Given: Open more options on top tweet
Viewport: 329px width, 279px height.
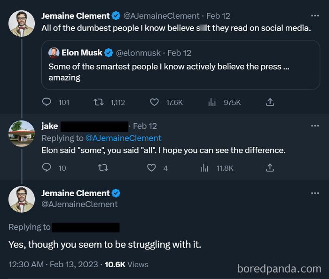Looking at the screenshot, I should point(315,16).
